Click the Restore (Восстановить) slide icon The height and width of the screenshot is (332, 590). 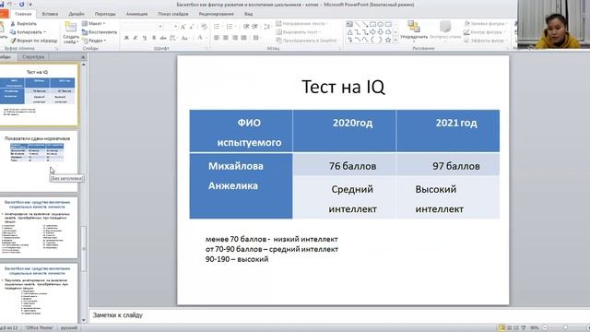coord(85,32)
